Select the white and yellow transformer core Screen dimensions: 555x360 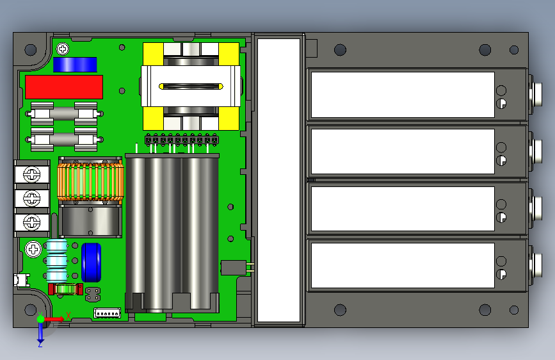pos(191,86)
